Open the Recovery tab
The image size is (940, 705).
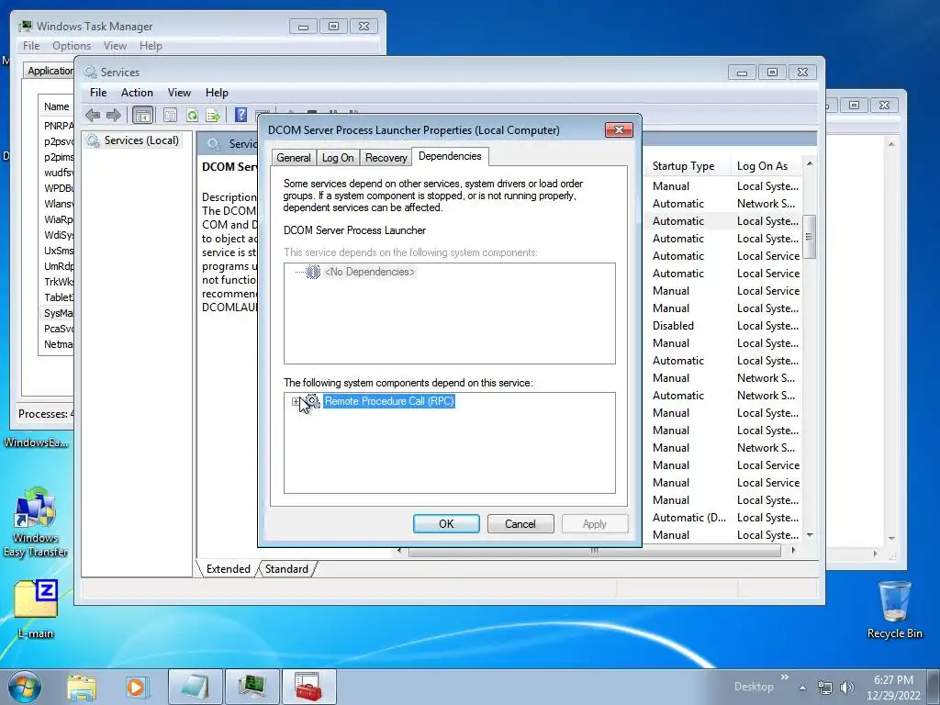[386, 158]
